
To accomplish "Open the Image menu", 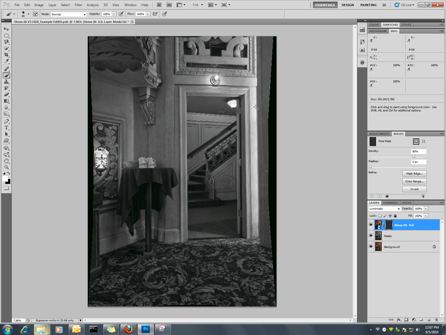I will coord(39,5).
